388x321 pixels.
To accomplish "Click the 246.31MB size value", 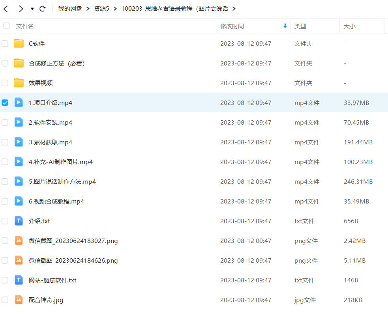I will (x=358, y=181).
